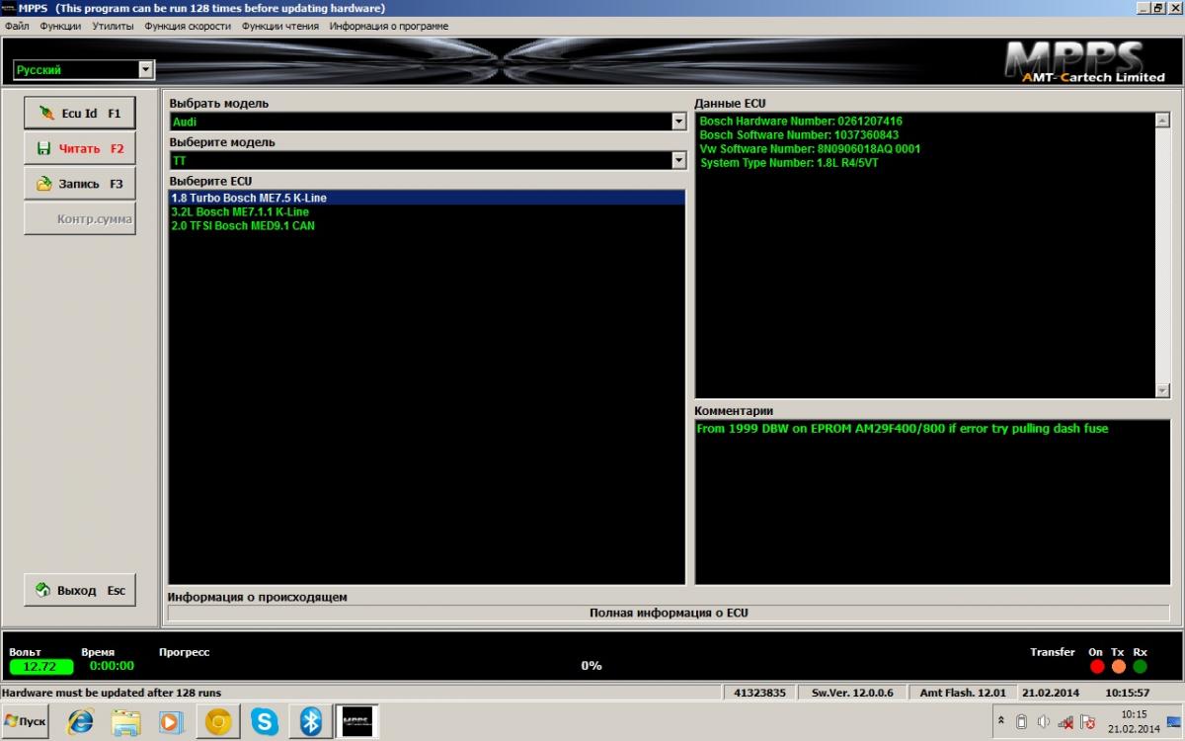This screenshot has width=1185, height=741.
Task: Select 3.2L Bosch ME7.1.1 K-Line ECU
Action: pos(428,211)
